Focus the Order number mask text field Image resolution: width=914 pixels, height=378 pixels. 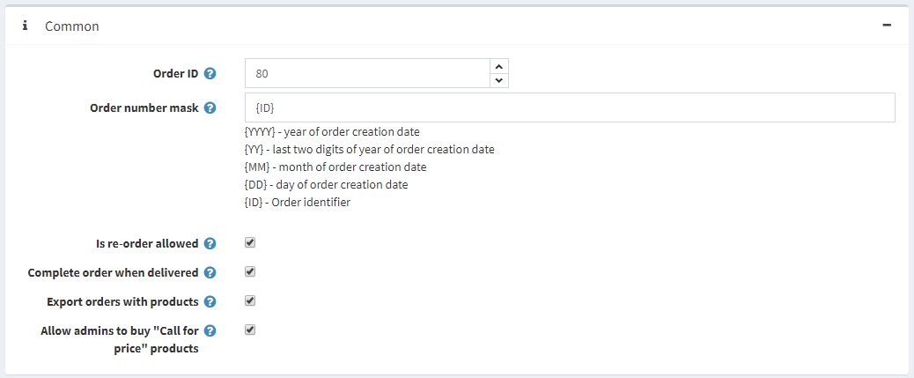[569, 107]
